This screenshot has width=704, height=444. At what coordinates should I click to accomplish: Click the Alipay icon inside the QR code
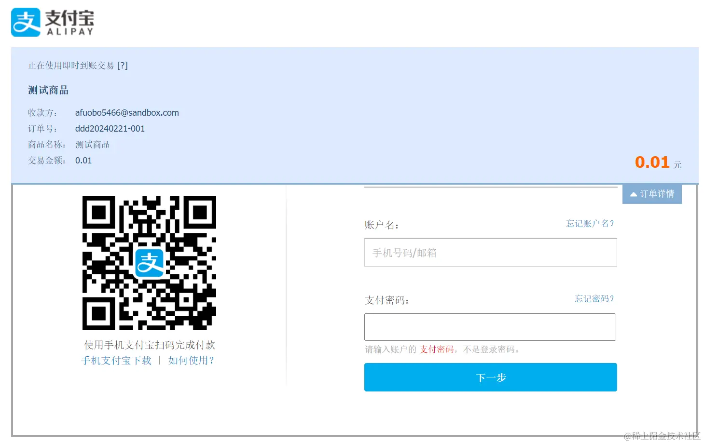coord(149,263)
